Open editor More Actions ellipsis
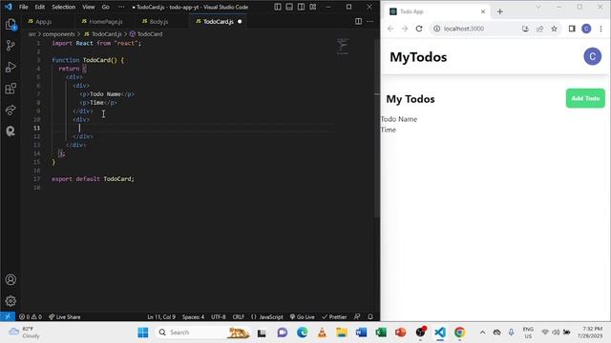 pos(369,21)
